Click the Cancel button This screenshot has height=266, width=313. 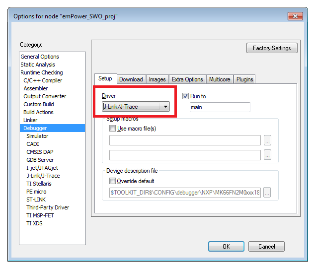click(x=266, y=247)
